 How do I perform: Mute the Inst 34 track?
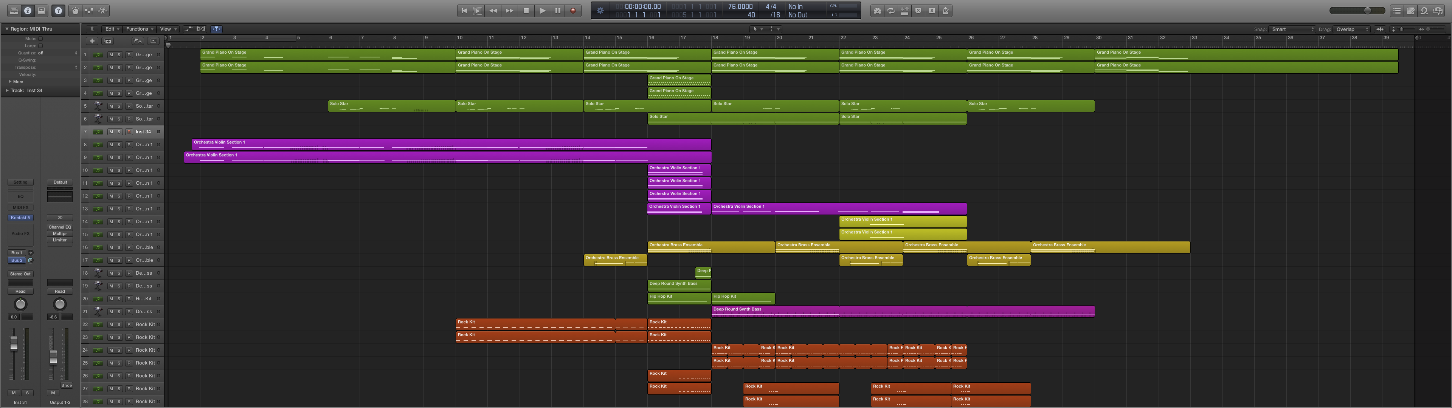click(x=111, y=132)
